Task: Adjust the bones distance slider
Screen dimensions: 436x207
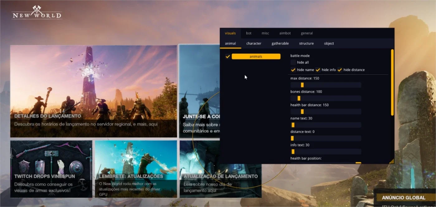Action: pos(326,98)
